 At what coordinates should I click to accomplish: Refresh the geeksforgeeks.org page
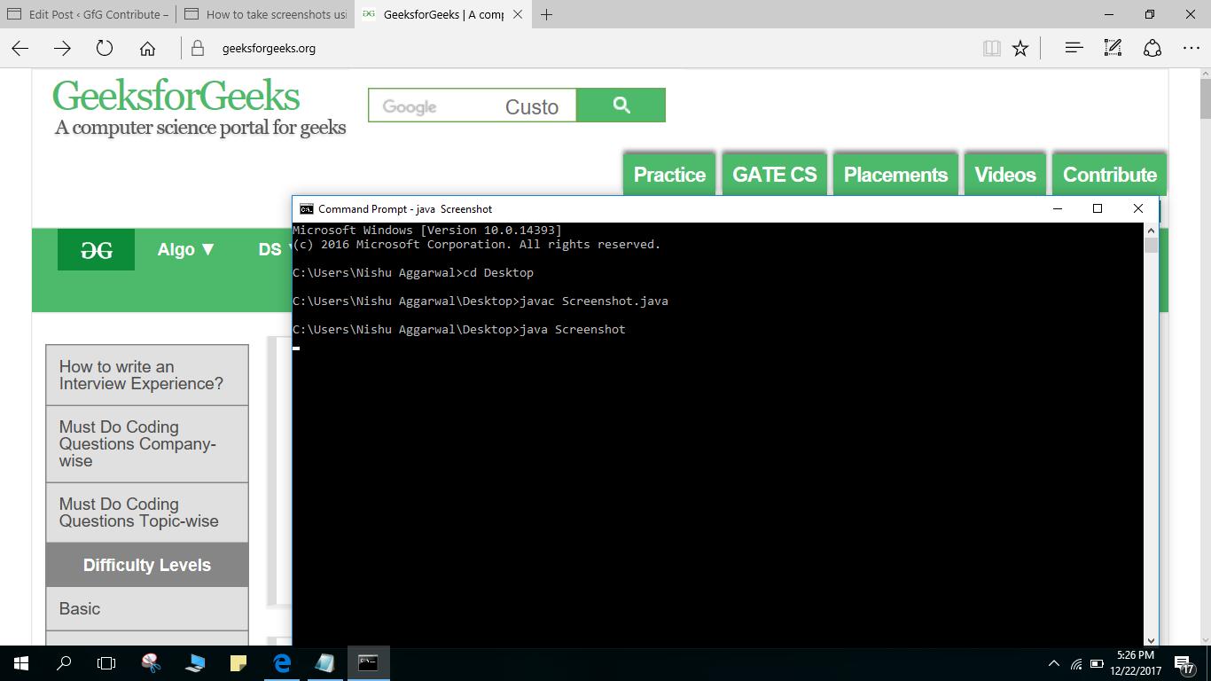tap(105, 48)
